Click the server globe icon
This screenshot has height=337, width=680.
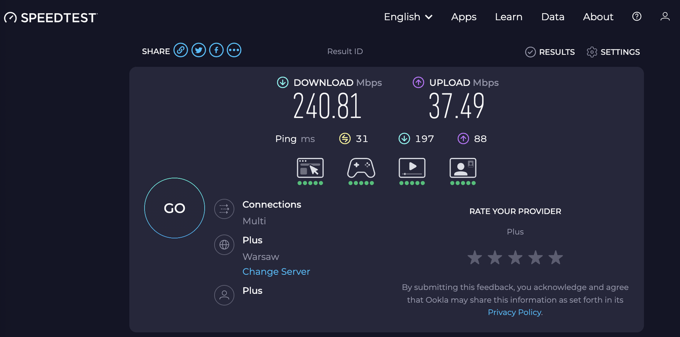[224, 245]
